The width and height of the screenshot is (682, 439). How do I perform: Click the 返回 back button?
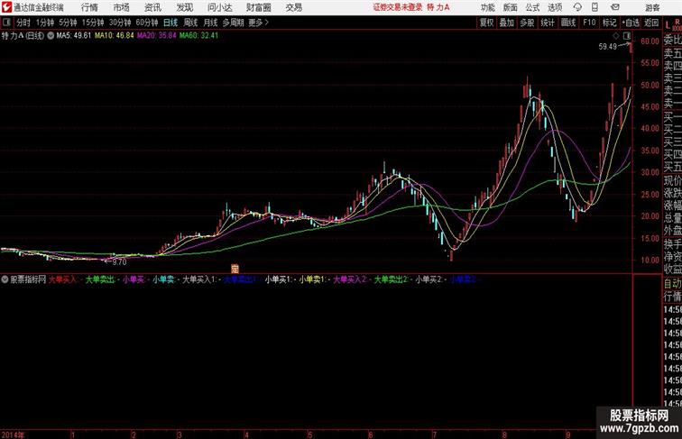coord(651,23)
